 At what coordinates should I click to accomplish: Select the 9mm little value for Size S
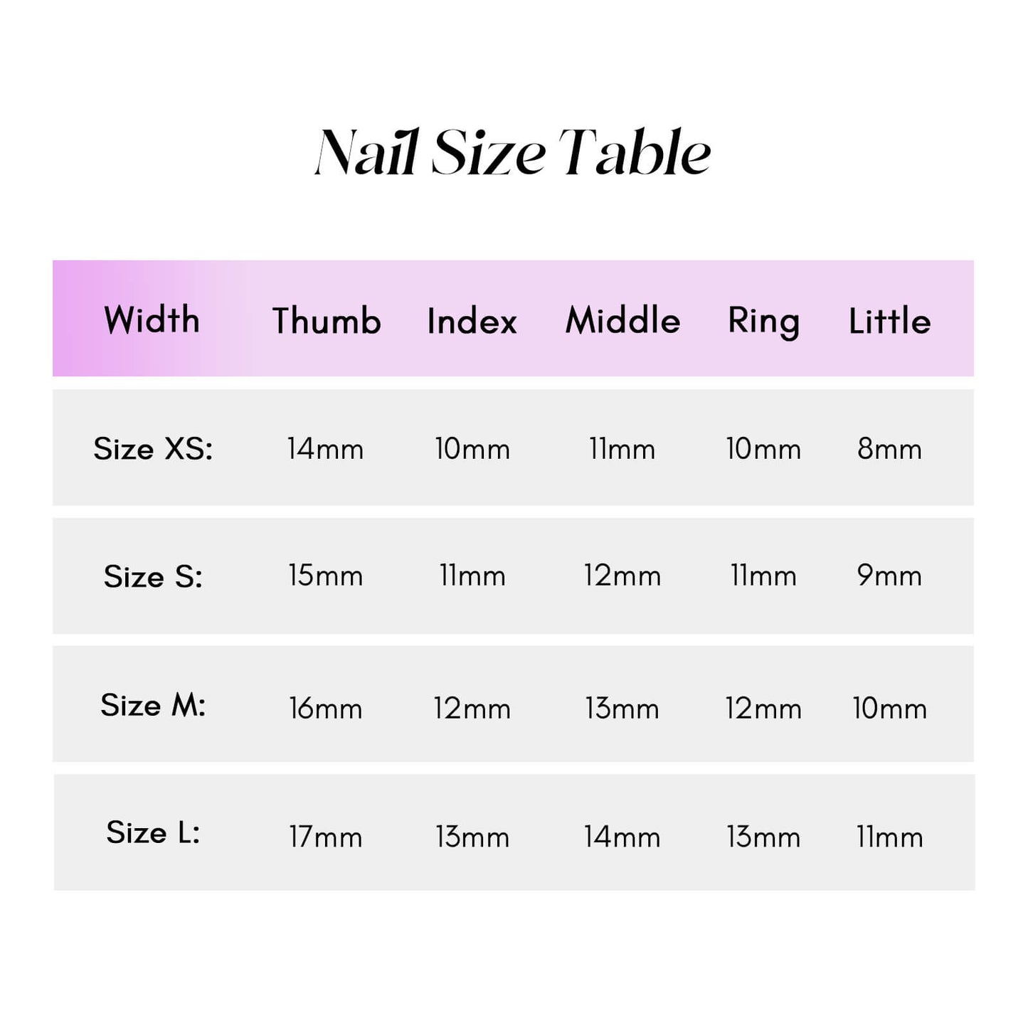[889, 576]
